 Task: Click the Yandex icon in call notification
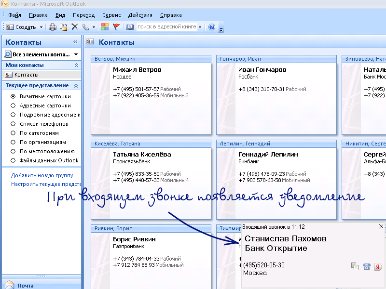378,267
